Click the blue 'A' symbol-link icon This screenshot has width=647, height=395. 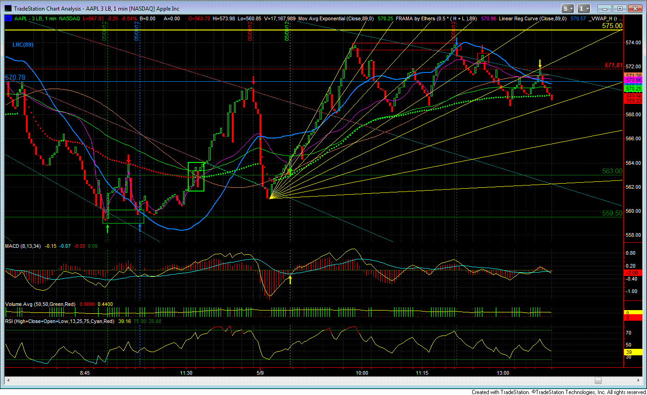tap(8, 18)
